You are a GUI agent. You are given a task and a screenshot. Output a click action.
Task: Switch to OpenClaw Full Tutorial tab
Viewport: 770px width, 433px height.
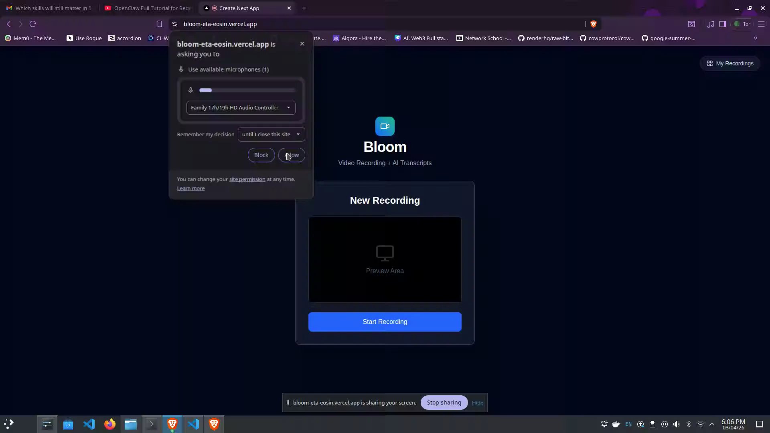click(148, 8)
